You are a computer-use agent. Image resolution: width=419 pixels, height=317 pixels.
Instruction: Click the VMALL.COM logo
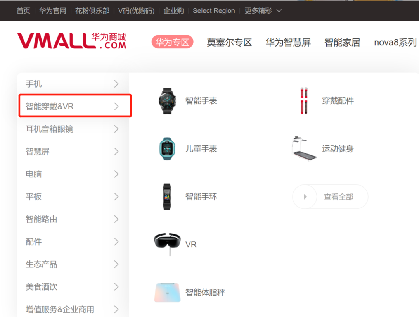[x=72, y=41]
